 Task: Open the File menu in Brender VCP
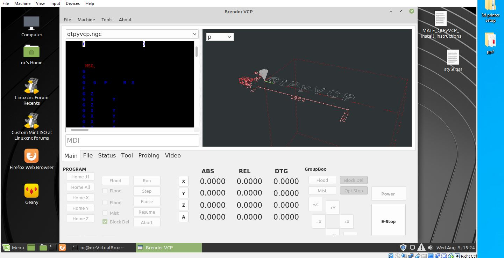tap(68, 20)
